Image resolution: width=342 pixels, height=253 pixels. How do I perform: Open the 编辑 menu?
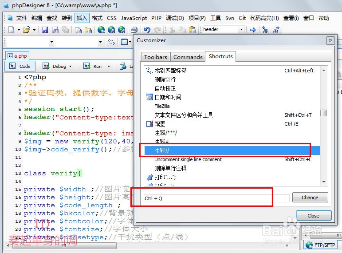pos(37,18)
